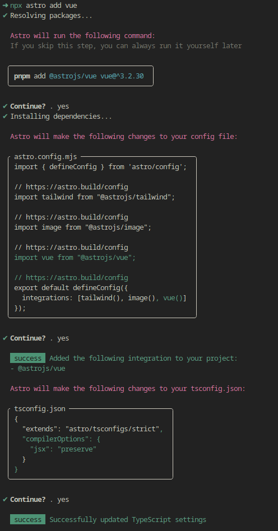Click the checkmark before the first Continue prompt
The height and width of the screenshot is (531, 278).
click(5, 106)
